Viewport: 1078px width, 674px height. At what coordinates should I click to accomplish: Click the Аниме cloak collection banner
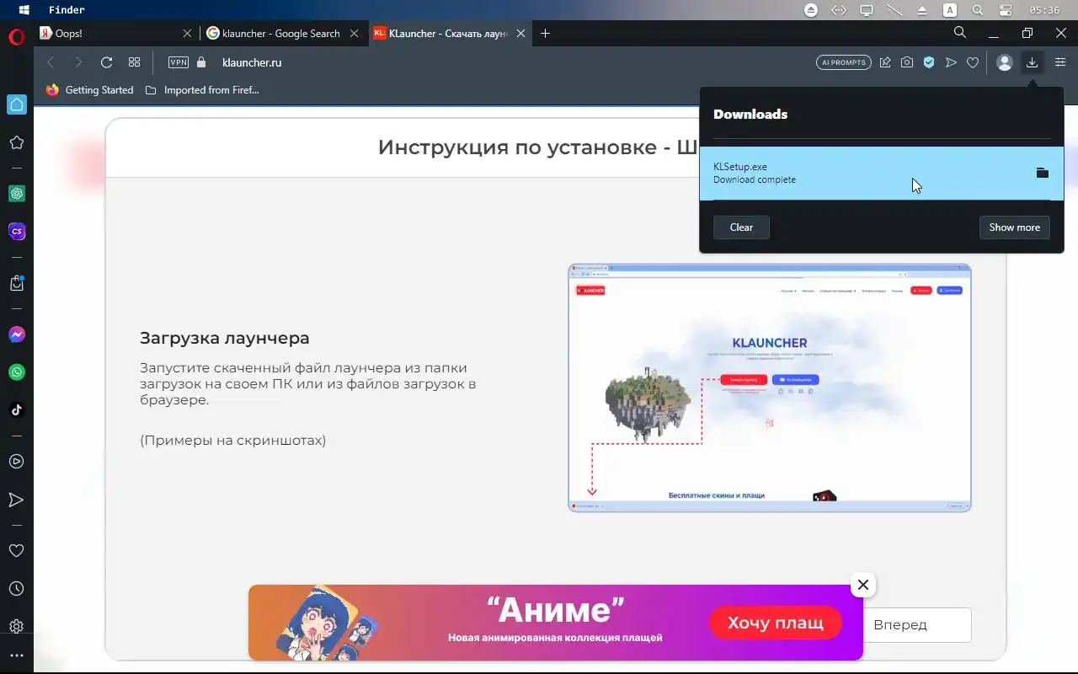556,623
